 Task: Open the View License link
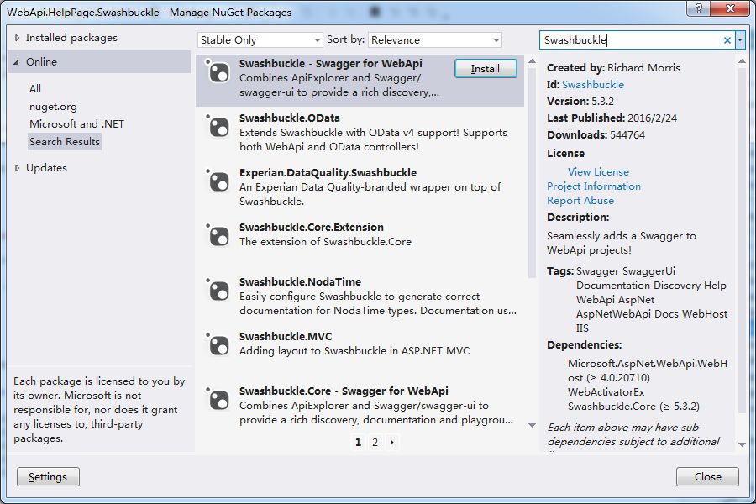click(x=598, y=171)
